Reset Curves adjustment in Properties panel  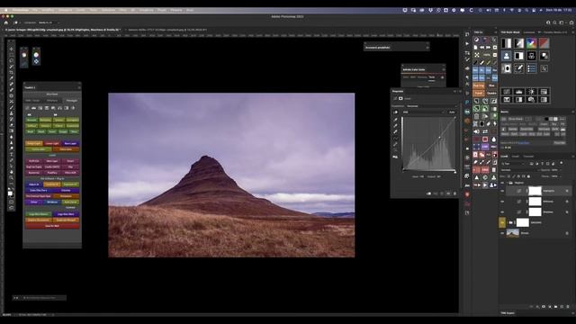[442, 193]
